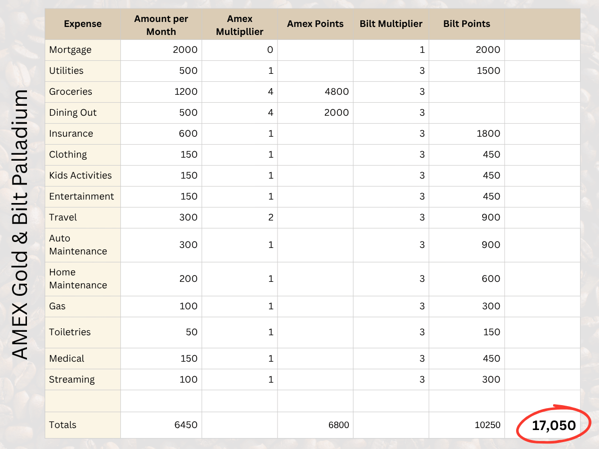The height and width of the screenshot is (449, 599).
Task: Select the "Clothing" expense row label
Action: 68,155
